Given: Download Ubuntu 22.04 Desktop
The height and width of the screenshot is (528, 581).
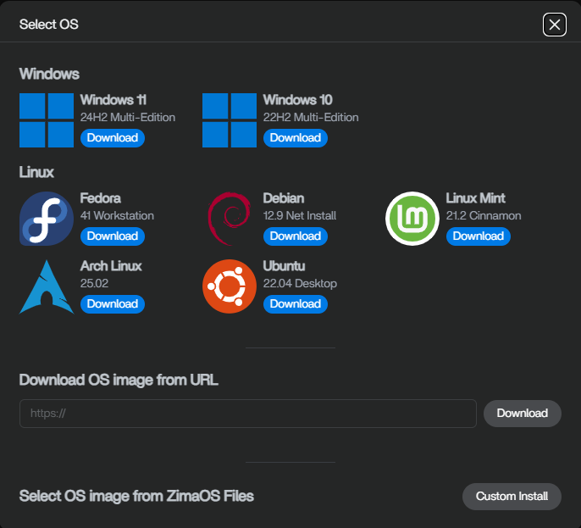Looking at the screenshot, I should (296, 304).
